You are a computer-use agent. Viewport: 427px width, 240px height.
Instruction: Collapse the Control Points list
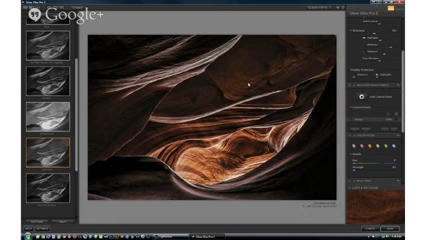click(x=351, y=107)
